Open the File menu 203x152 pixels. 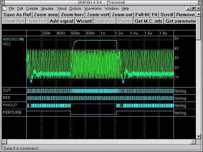12,8
